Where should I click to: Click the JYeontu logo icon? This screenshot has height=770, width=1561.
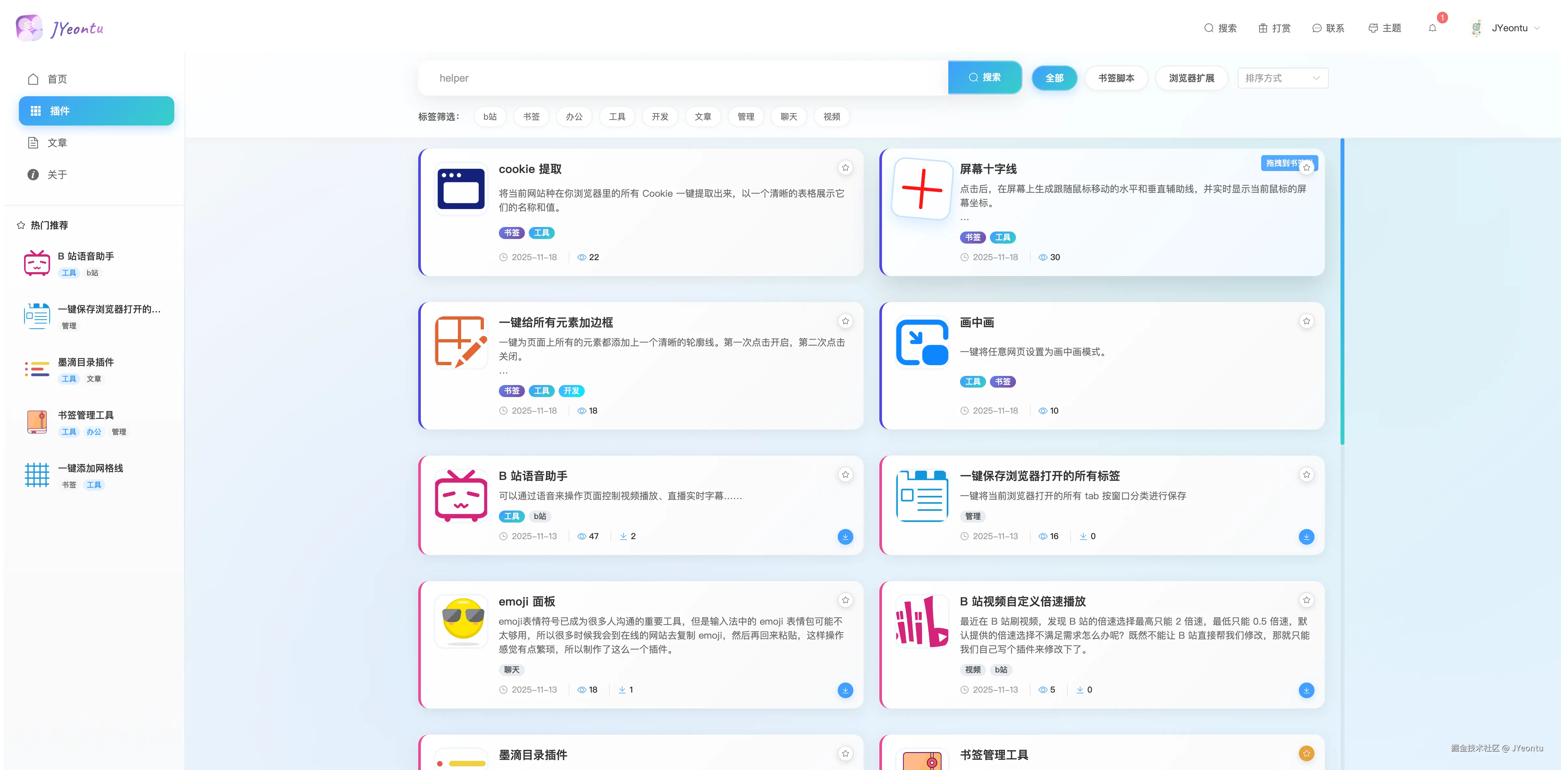29,27
